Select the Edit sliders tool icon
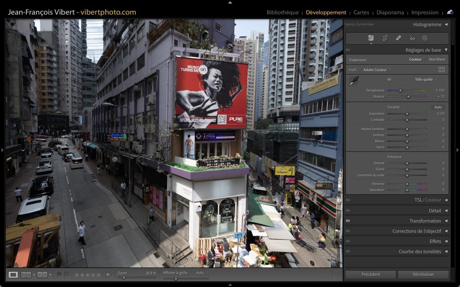Screen dimensions: 460x287 (371, 38)
